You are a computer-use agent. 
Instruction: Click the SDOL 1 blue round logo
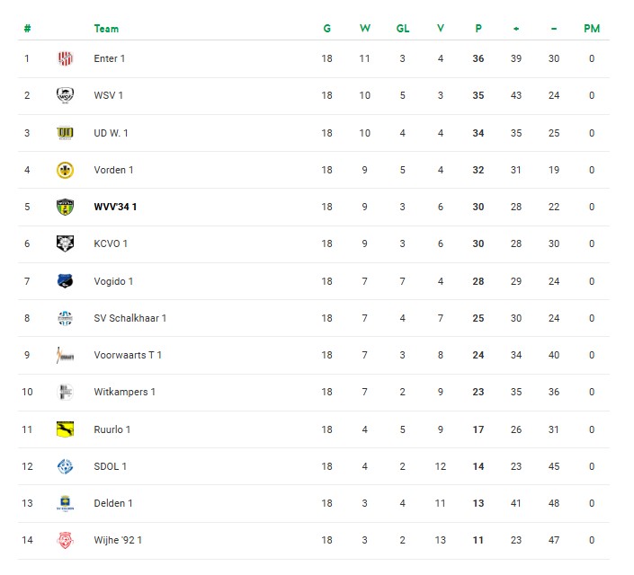pos(65,466)
